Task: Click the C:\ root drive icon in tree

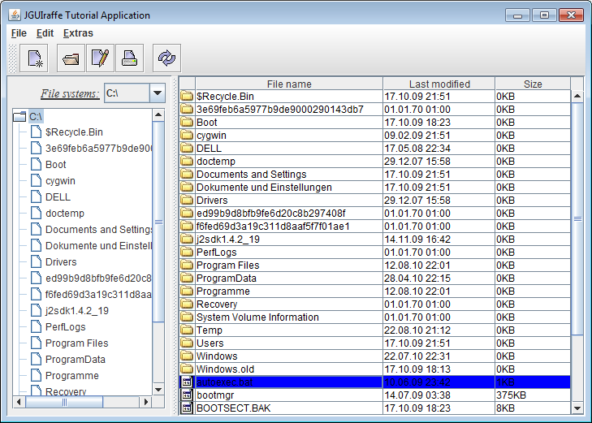Action: 19,116
